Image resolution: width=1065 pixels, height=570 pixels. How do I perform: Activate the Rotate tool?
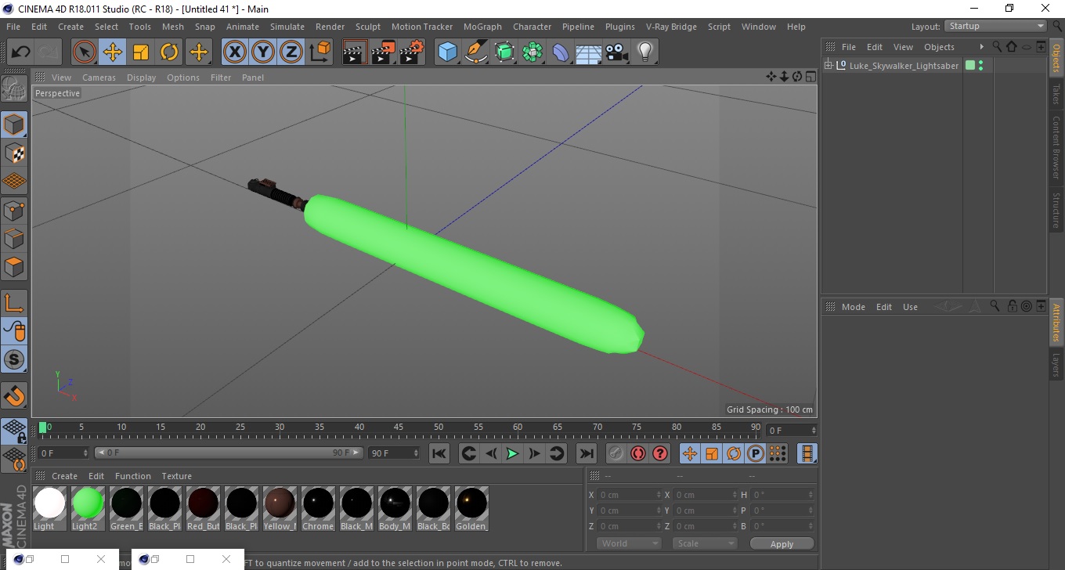tap(169, 52)
